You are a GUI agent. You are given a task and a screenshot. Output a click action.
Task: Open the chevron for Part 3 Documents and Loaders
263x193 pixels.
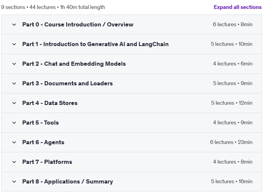14,84
